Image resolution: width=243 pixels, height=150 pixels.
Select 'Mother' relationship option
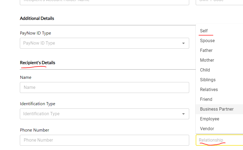pos(207,60)
